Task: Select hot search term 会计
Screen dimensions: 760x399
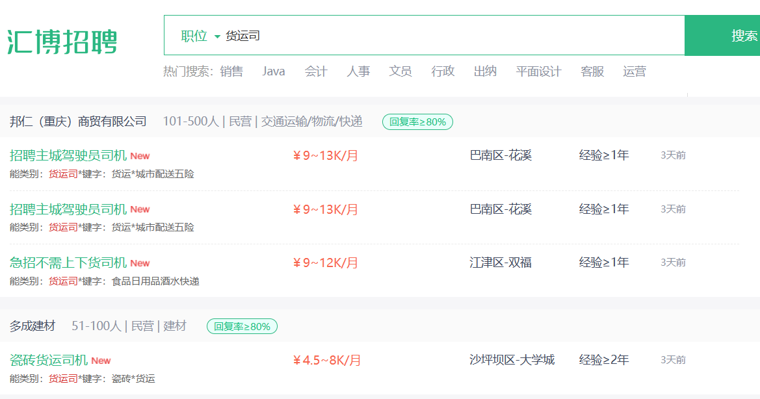Action: 316,71
